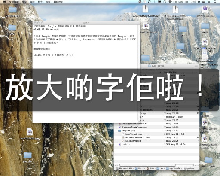Screen dimensions: 220x176
Task: Click the Wi-Fi status icon
Action: pyautogui.click(x=170, y=2)
